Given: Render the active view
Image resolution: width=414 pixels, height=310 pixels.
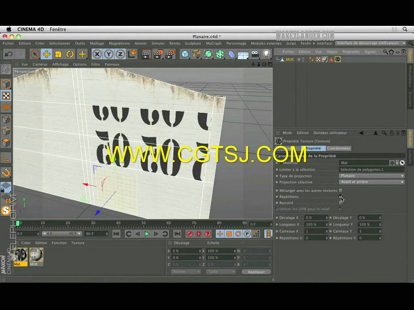Looking at the screenshot, I should (x=146, y=54).
